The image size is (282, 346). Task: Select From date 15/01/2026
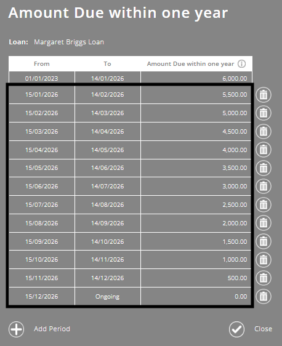42,95
